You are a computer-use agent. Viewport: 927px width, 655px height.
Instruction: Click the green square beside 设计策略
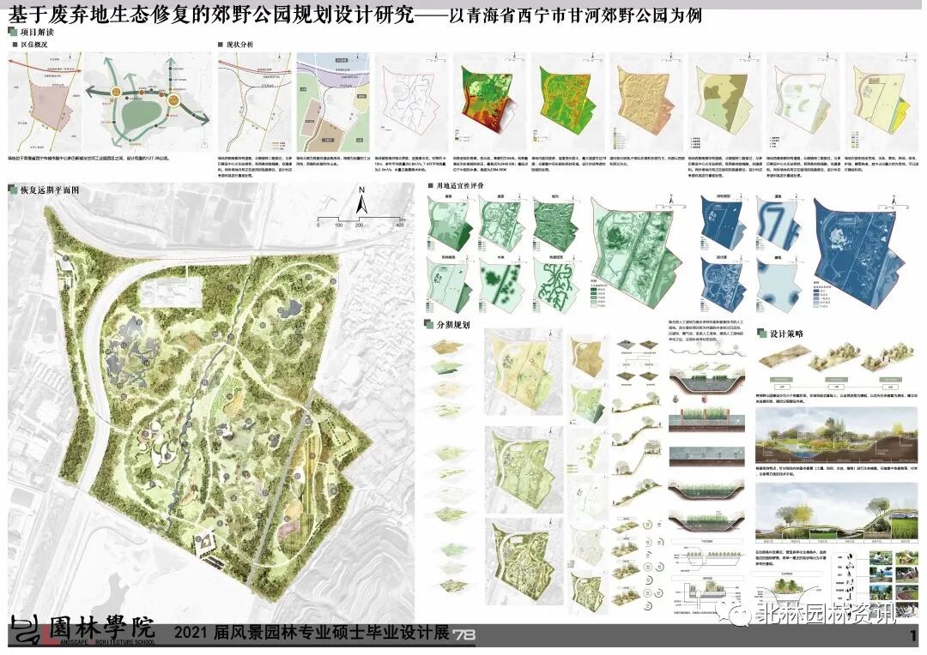coord(761,334)
